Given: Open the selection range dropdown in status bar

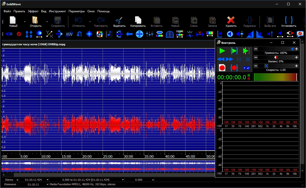Looking at the screenshot, I should 123,180.
